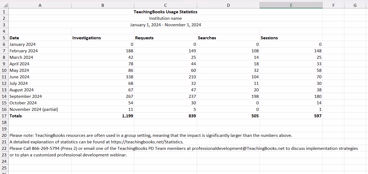Screen dimensions: 368x174
Task: Click the 'A detailed explanation of statistics' row
Action: 96,142
